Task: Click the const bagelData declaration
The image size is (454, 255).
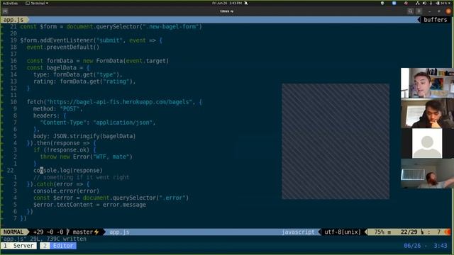Action: tap(58, 68)
